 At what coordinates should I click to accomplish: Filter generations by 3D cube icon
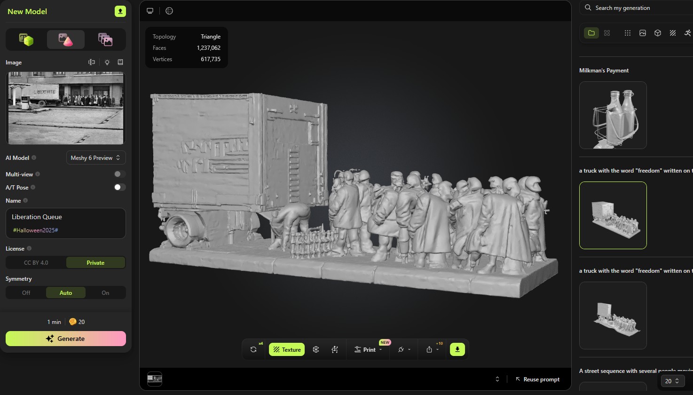[x=658, y=33]
